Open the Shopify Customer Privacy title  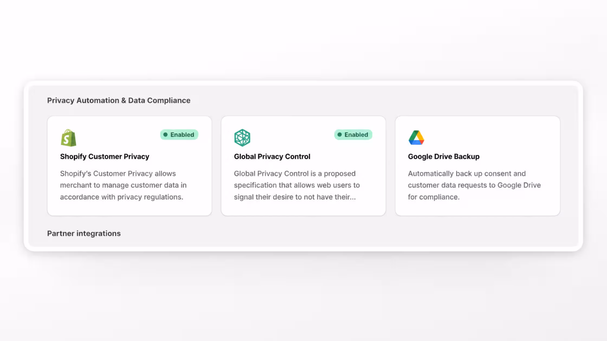click(105, 156)
